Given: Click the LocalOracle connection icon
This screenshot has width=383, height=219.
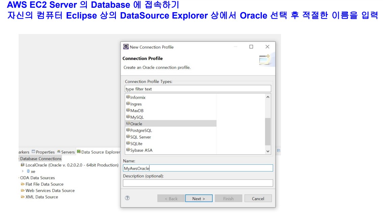Looking at the screenshot, I should tap(23, 165).
